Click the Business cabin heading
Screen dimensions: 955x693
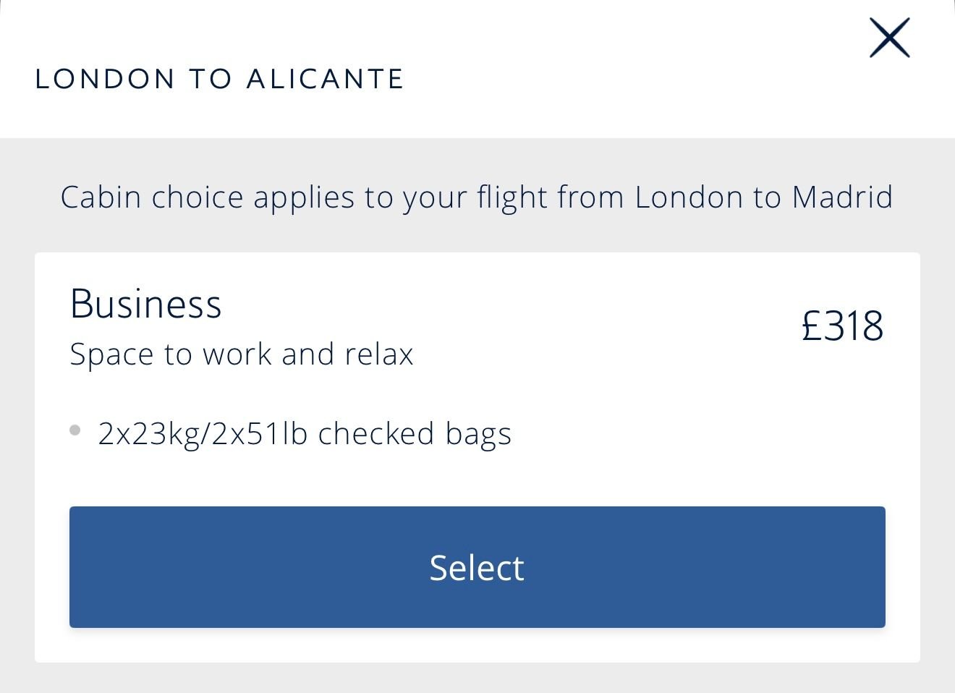click(x=145, y=304)
